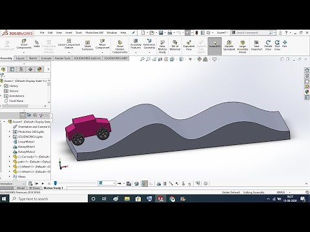Switch to the SOLIDWORKS Add-Ins tab
310x232 pixels.
tap(87, 58)
